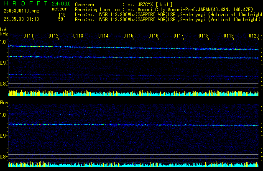Click the timestamp '25.05.30 01:10'
263x171 pixels.
coord(21,19)
